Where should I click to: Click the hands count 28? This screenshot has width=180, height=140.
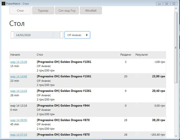click(x=125, y=120)
